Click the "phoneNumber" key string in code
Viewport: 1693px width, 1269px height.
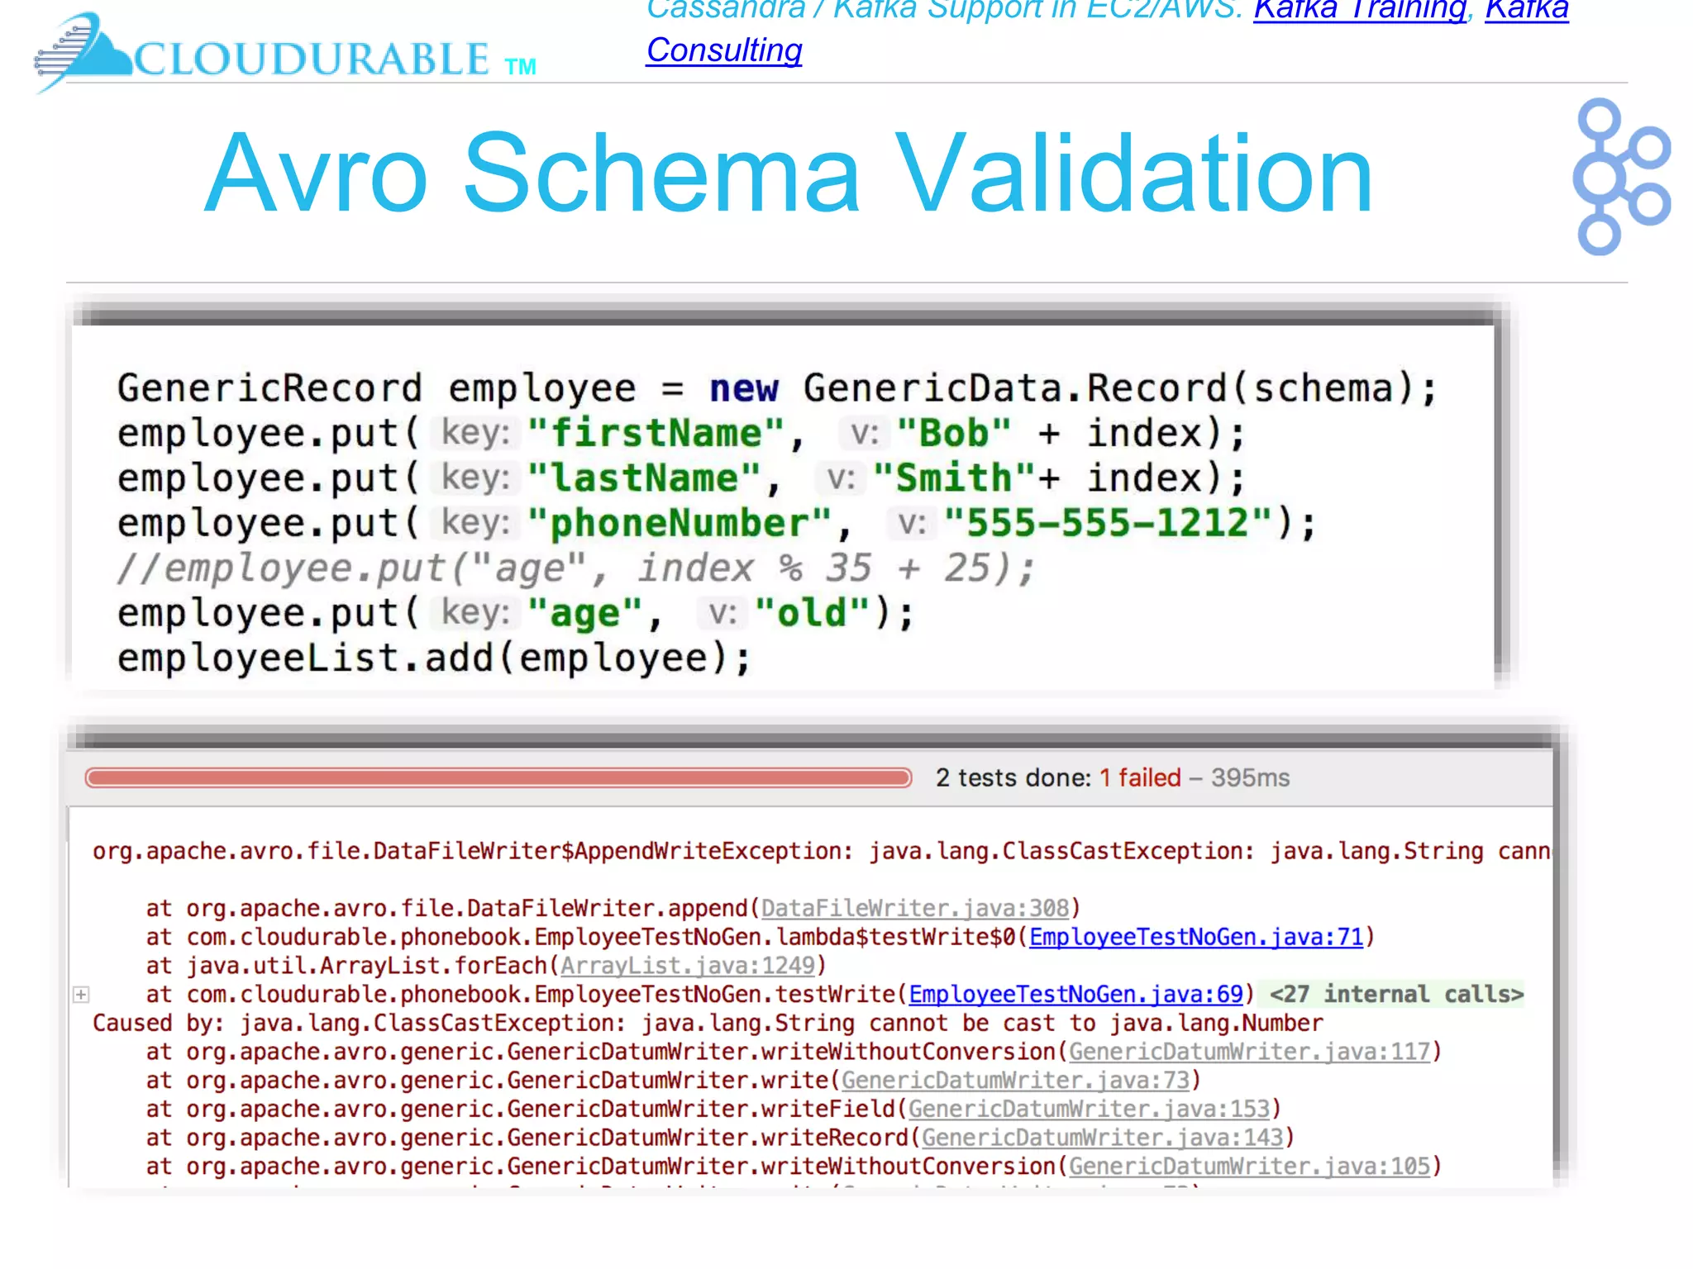pyautogui.click(x=679, y=524)
